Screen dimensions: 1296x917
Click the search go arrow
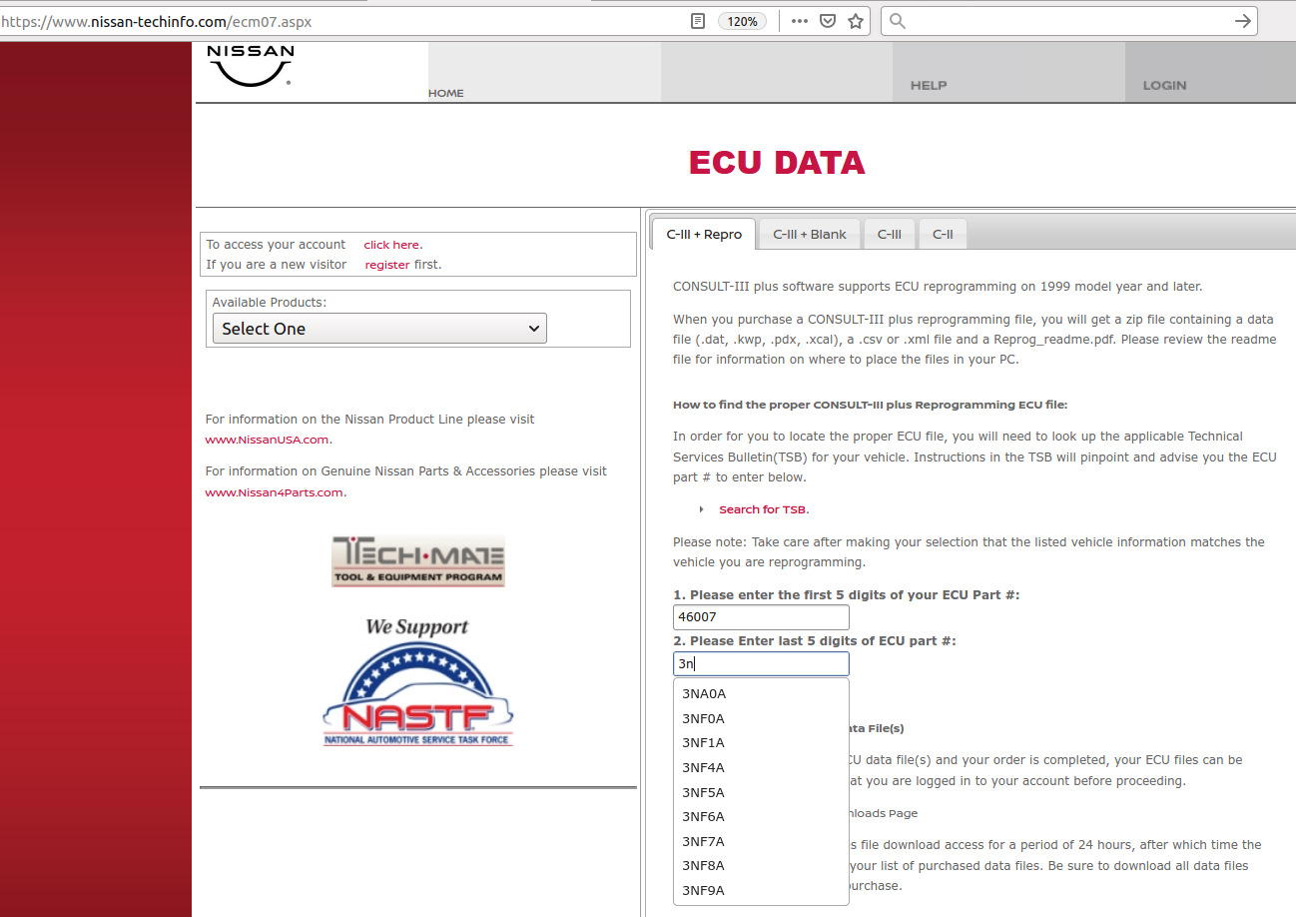(1242, 21)
